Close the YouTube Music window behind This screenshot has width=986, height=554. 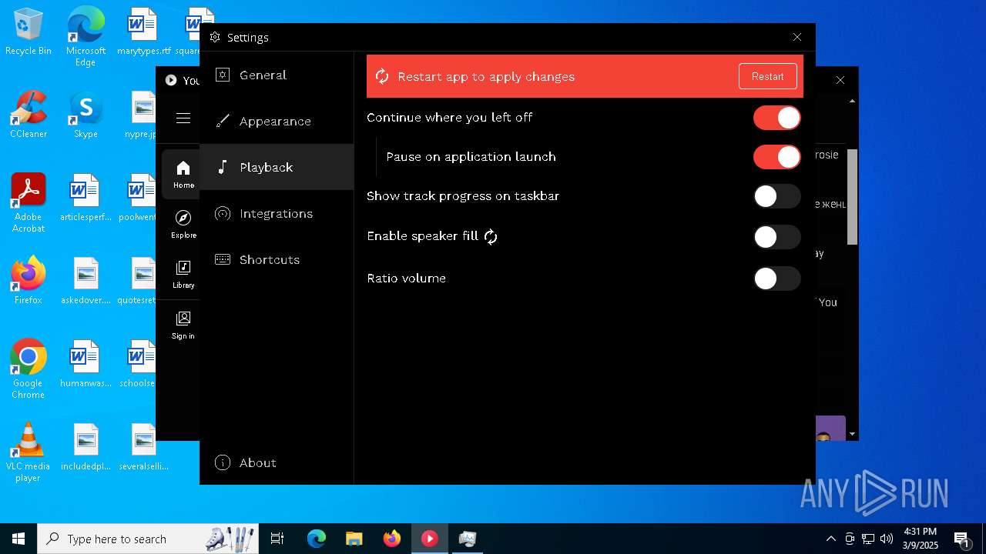pyautogui.click(x=840, y=80)
